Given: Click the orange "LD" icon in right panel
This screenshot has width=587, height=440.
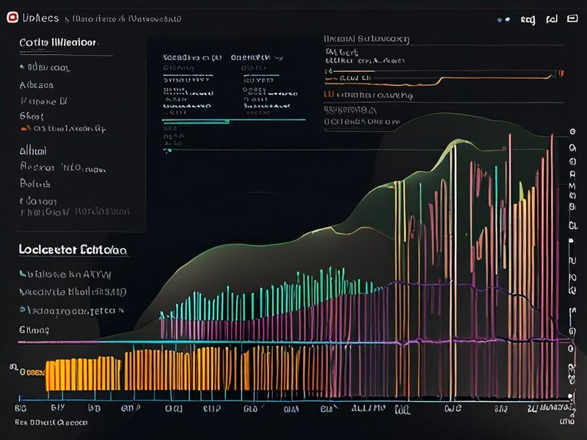Looking at the screenshot, I should coord(329,95).
